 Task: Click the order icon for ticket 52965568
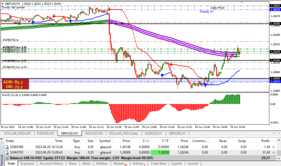6,147
